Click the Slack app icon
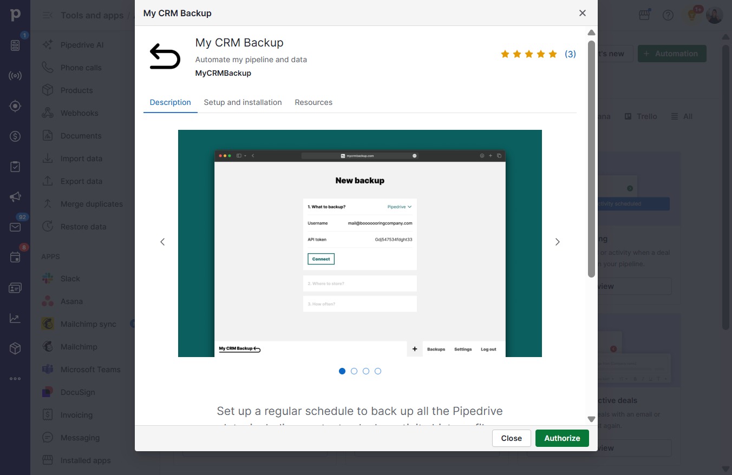This screenshot has width=732, height=475. 48,279
